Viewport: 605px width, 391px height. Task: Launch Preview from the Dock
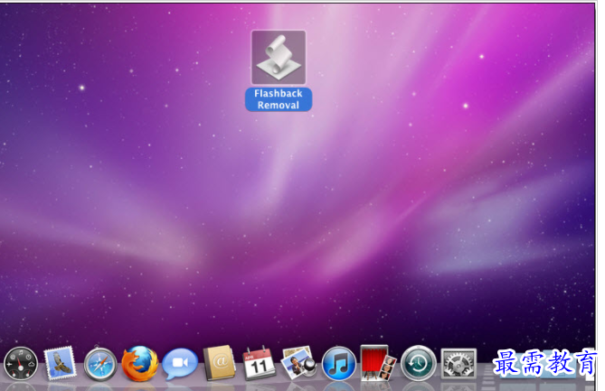pos(298,363)
